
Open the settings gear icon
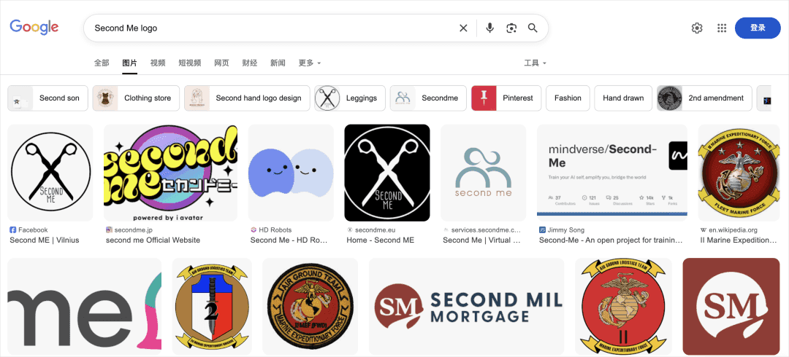pyautogui.click(x=697, y=28)
